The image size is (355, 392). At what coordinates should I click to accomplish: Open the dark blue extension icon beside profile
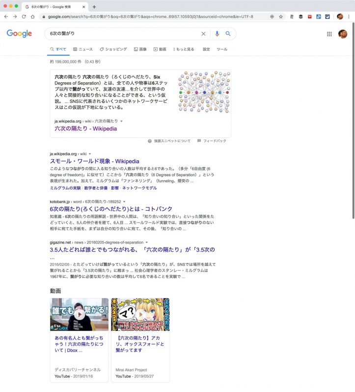(x=328, y=17)
